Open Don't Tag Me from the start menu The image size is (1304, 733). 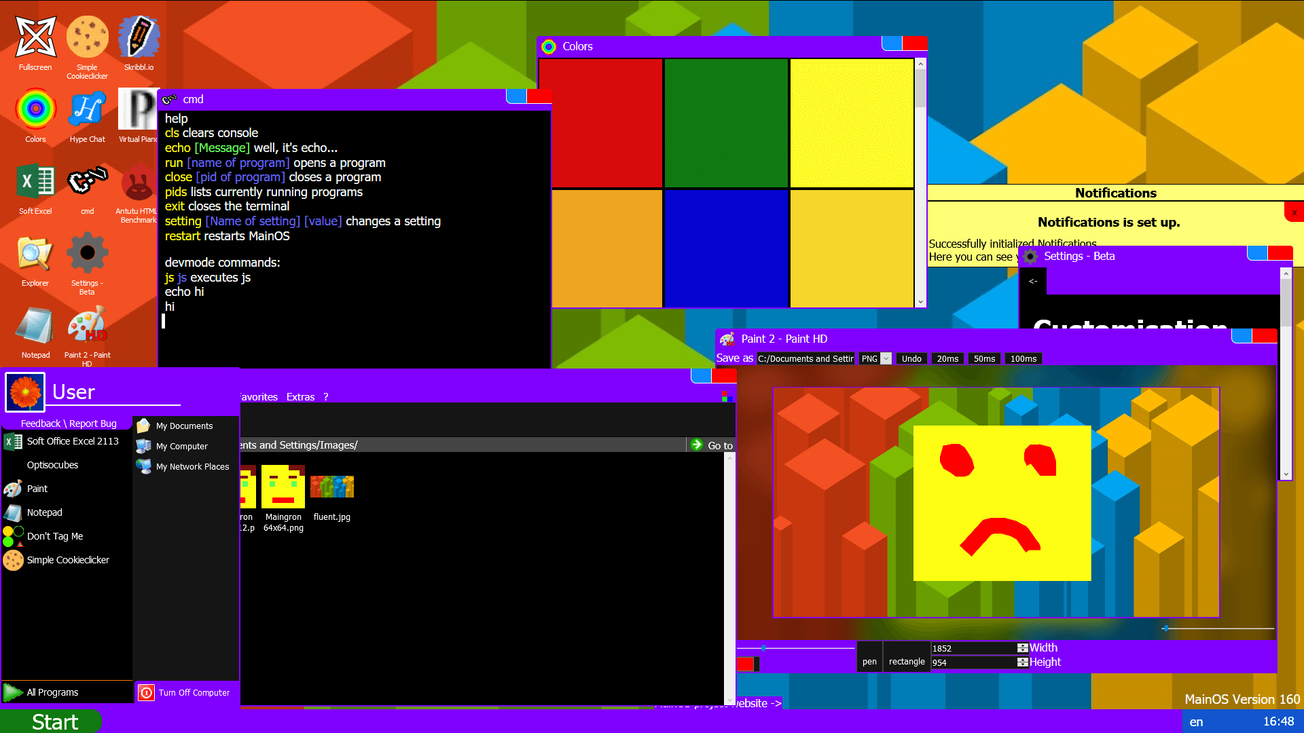(x=54, y=536)
